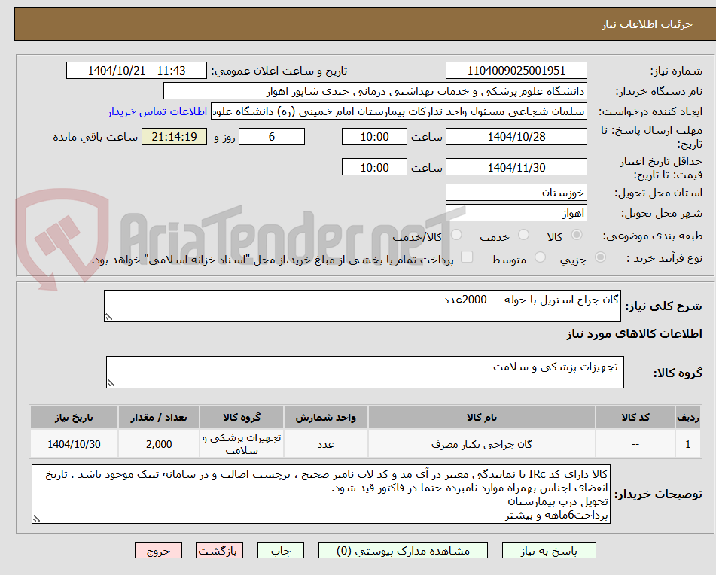Go back using the بازگشت button
The width and height of the screenshot is (716, 575).
219,550
